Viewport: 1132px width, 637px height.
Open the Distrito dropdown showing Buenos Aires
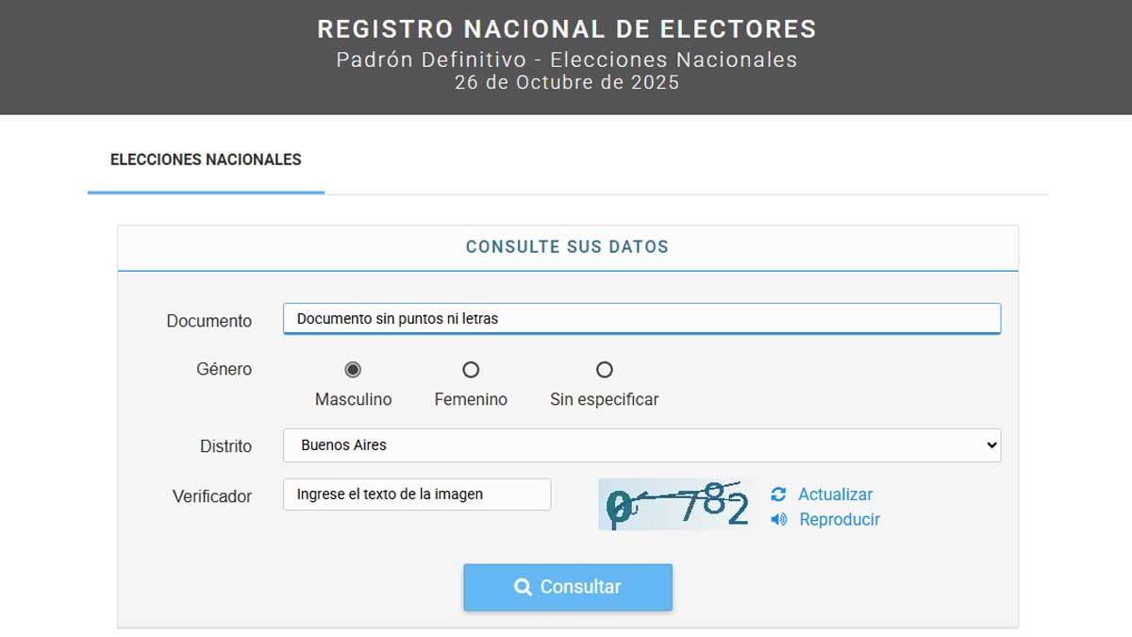pyautogui.click(x=641, y=445)
